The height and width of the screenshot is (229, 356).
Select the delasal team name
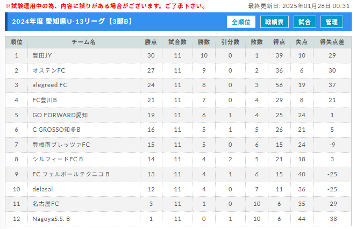(x=42, y=189)
